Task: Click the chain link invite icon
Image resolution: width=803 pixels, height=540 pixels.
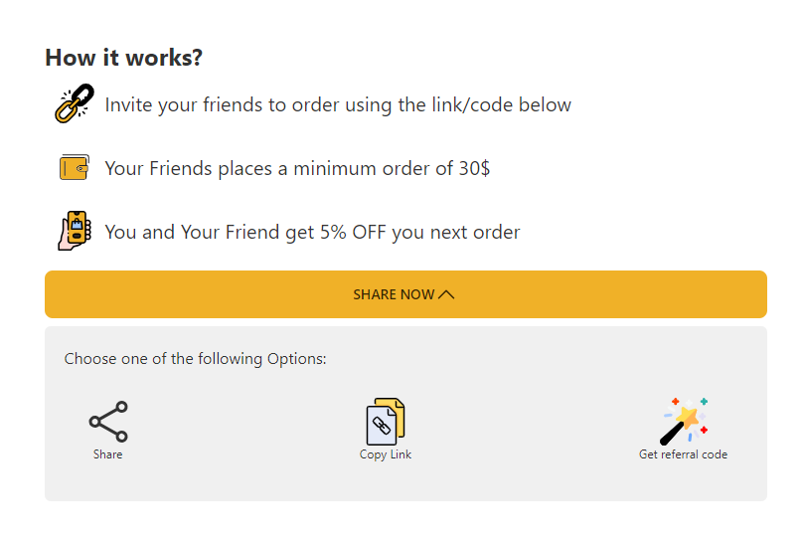Action: [x=75, y=103]
